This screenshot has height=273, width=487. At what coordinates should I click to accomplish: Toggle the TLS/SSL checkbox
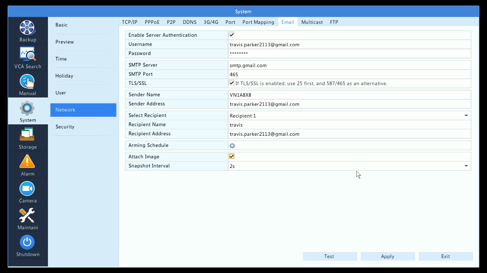tap(231, 83)
